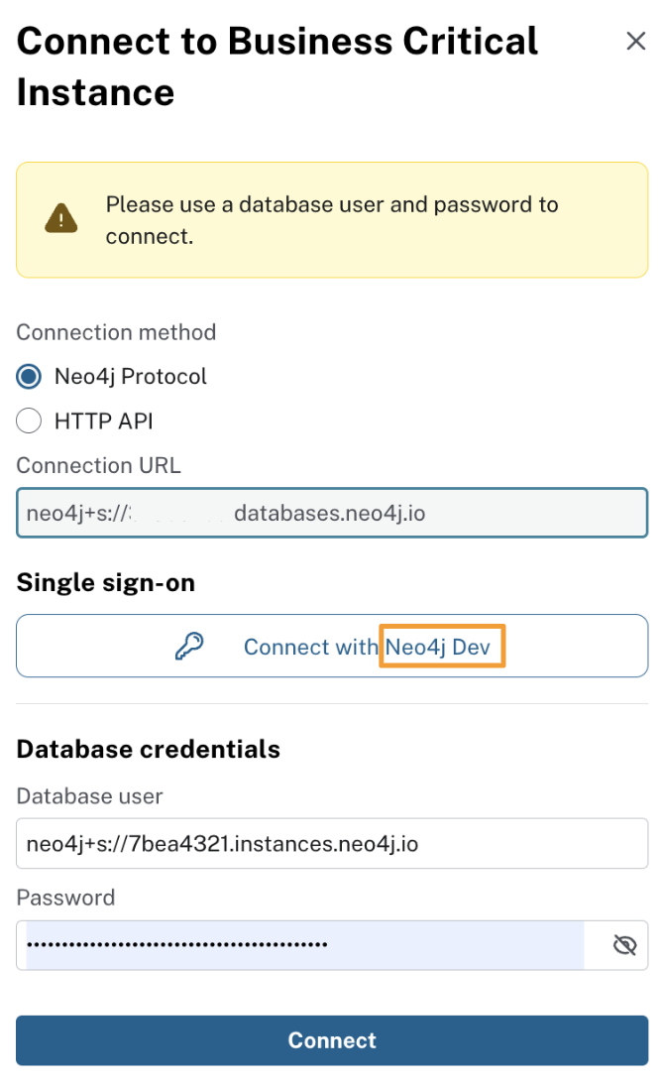Select the HTTP API radio button
The height and width of the screenshot is (1083, 662).
click(x=29, y=421)
